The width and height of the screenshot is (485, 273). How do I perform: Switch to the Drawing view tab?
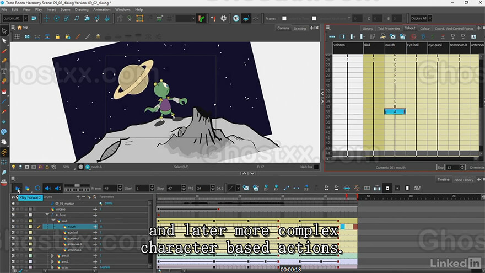pos(300,29)
